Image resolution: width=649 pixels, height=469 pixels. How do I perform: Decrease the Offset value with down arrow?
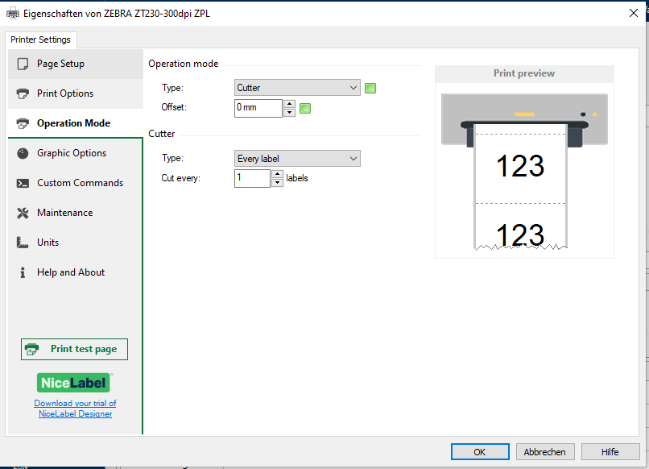(x=290, y=113)
